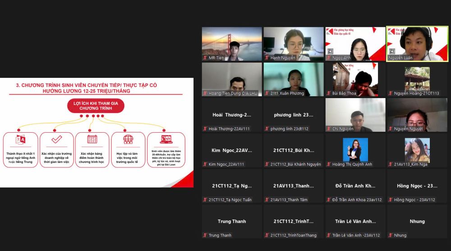
Task: Click muted mic icon beside Nhung's name
Action: tap(391, 235)
